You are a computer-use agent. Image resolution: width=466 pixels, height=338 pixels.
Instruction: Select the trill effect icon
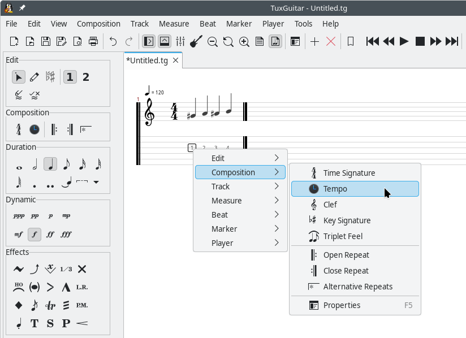50,305
